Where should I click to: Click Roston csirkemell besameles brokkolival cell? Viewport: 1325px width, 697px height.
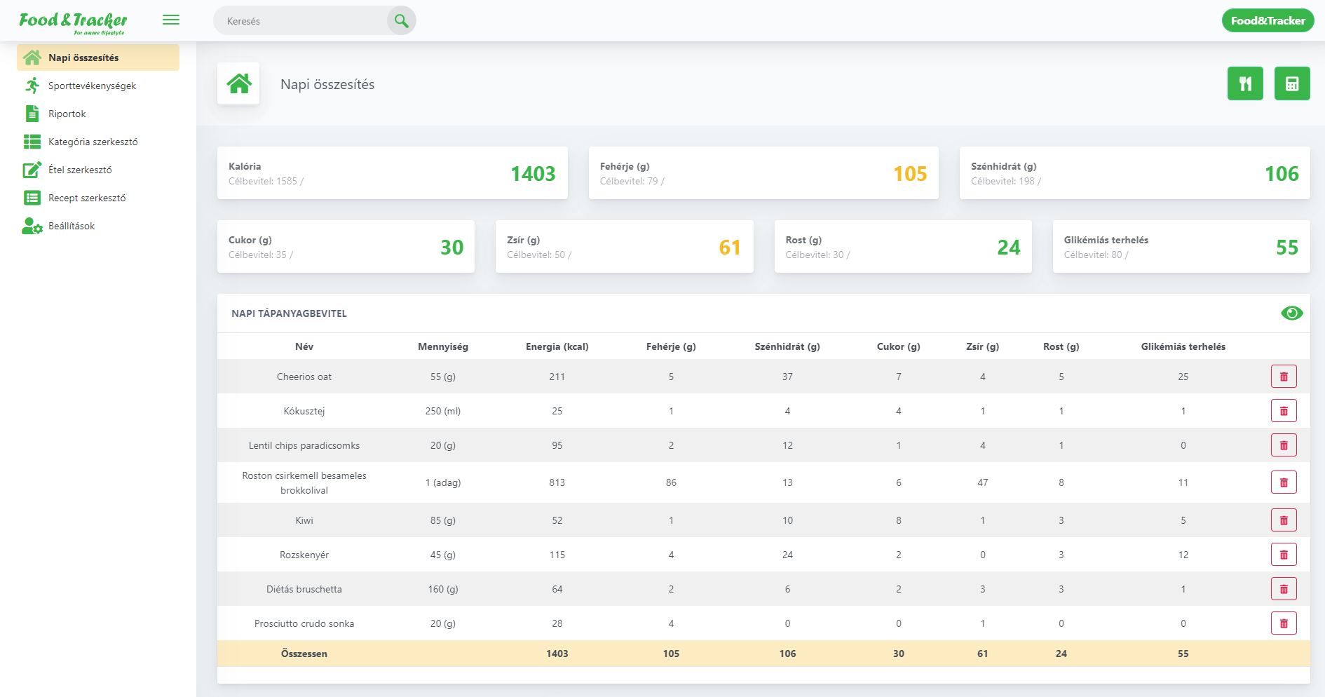pyautogui.click(x=304, y=482)
